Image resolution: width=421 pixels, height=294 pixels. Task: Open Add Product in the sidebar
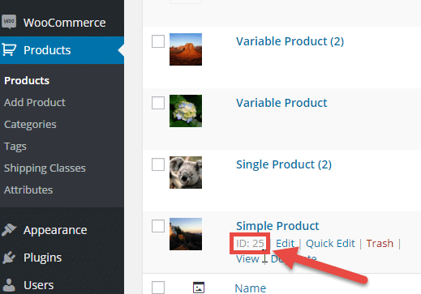pyautogui.click(x=35, y=102)
